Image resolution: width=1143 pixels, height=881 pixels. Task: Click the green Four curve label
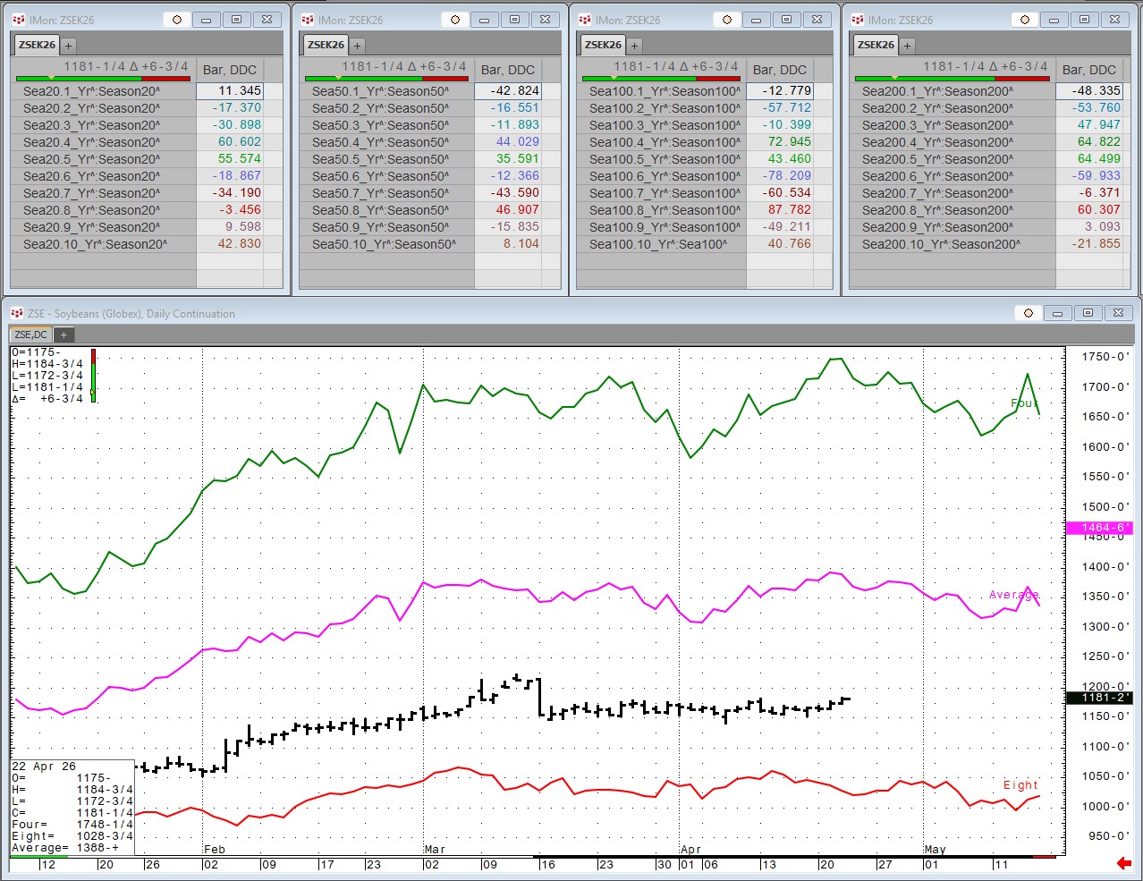pos(1023,403)
